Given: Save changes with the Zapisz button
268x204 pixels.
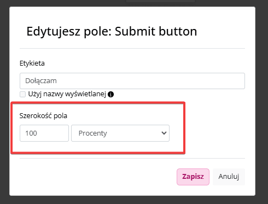Looking at the screenshot, I should 193,177.
